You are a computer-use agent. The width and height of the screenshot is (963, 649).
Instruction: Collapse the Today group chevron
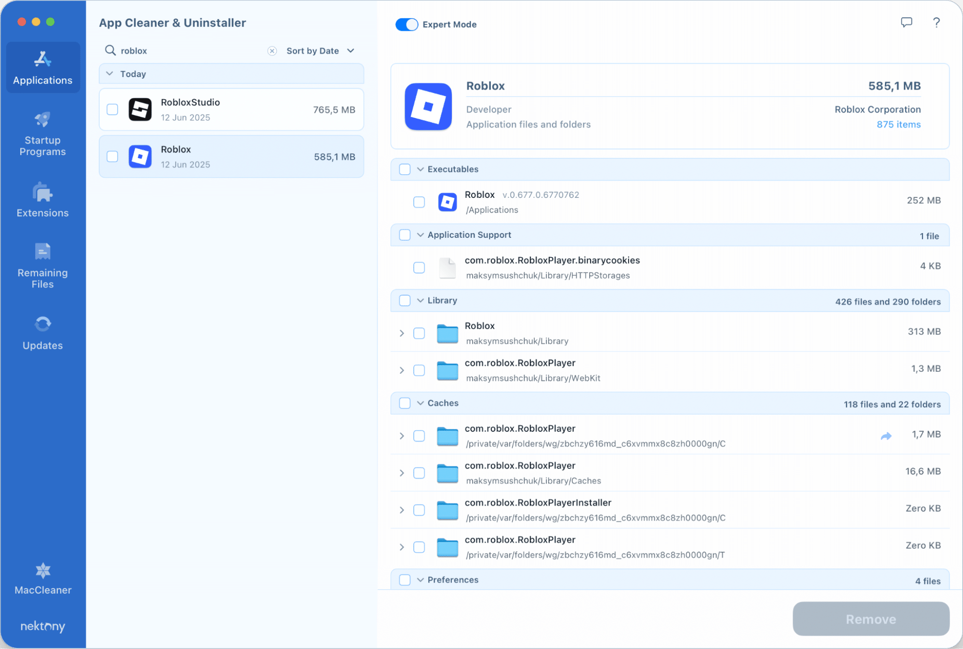(110, 74)
